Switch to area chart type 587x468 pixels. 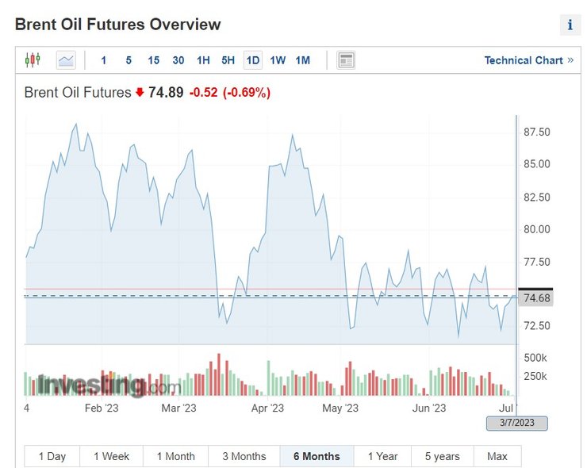click(x=66, y=60)
